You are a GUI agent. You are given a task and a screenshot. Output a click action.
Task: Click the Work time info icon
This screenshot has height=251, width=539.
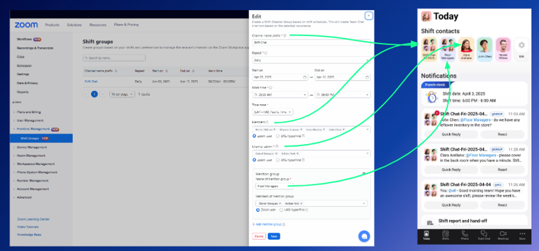tap(270, 88)
